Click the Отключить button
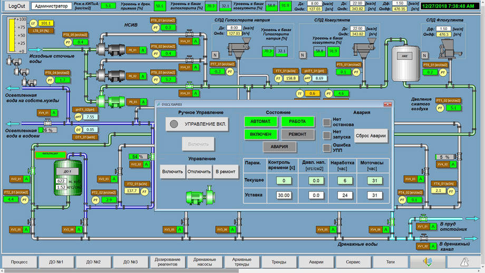 (199, 172)
